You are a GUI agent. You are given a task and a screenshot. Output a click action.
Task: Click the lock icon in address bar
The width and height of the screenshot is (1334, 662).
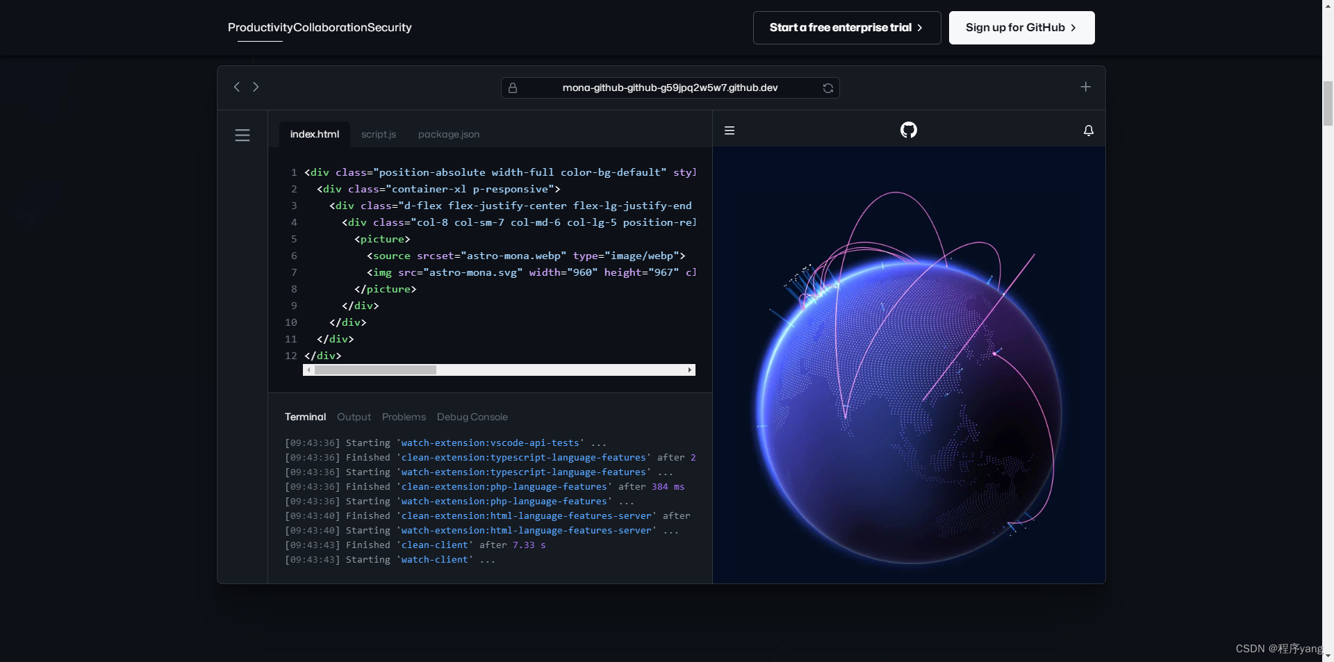(x=513, y=88)
